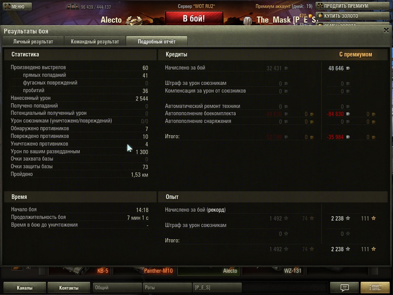Select КВ-5 tank in carousel
Image resolution: width=393 pixels, height=295 pixels.
(x=79, y=271)
